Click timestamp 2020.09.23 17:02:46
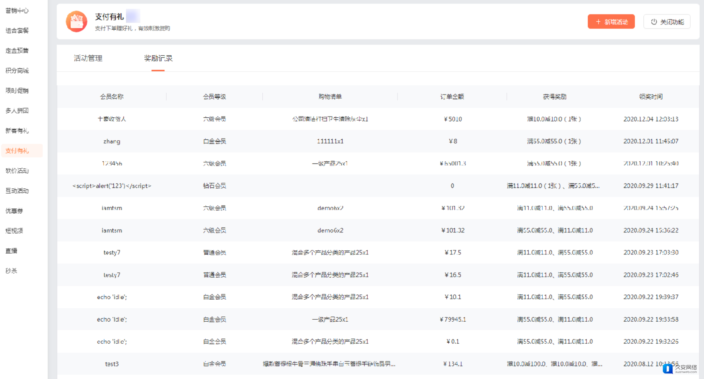 (x=651, y=275)
